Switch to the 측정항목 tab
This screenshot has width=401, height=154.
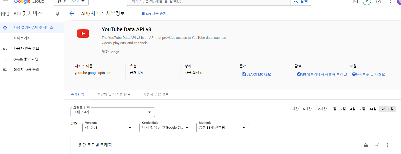click(x=77, y=94)
